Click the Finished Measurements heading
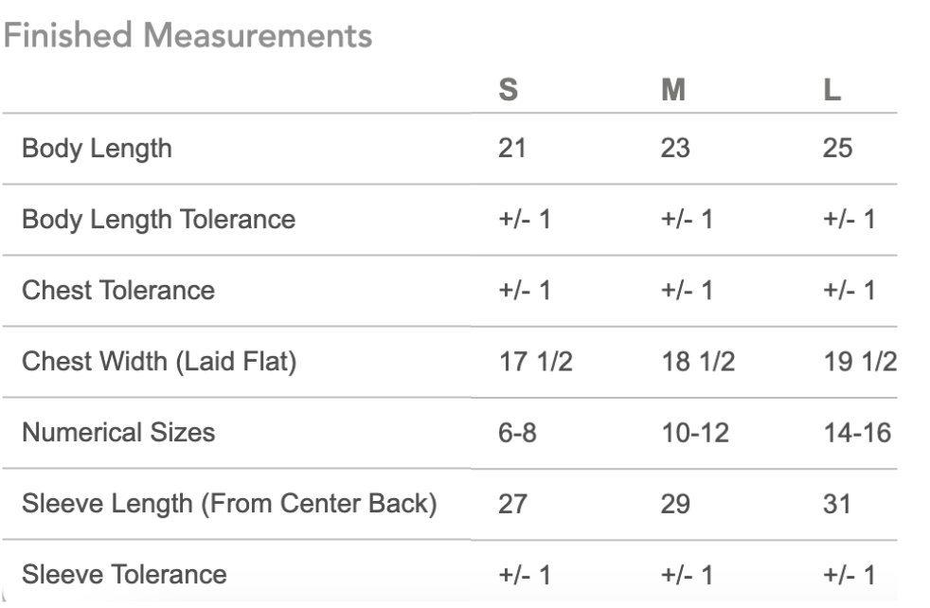This screenshot has height=608, width=930. [188, 35]
